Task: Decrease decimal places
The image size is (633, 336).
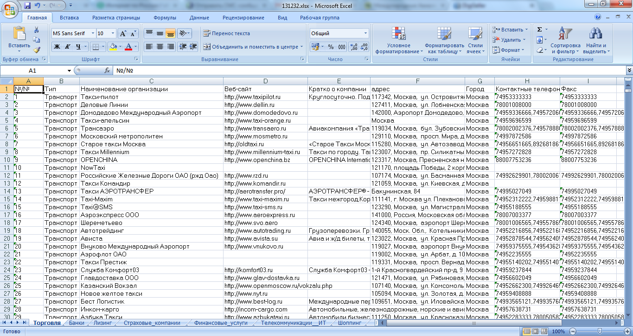Action: pos(364,47)
